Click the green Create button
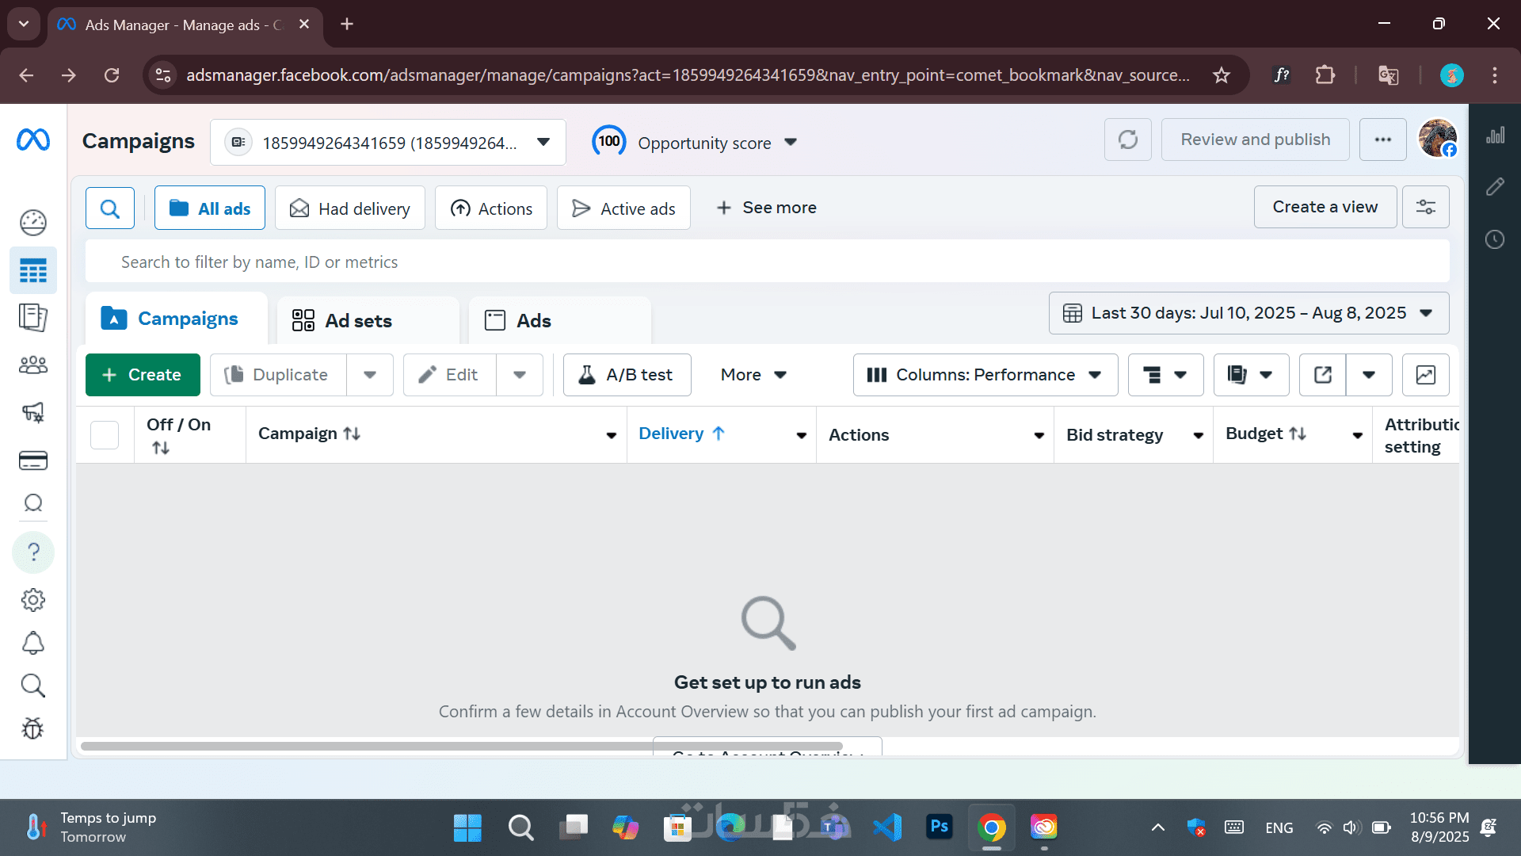This screenshot has width=1521, height=856. pos(143,375)
